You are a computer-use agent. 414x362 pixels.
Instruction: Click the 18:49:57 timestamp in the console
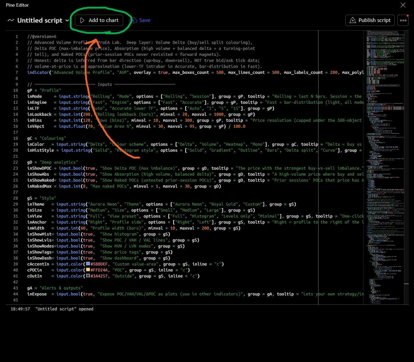click(20, 309)
